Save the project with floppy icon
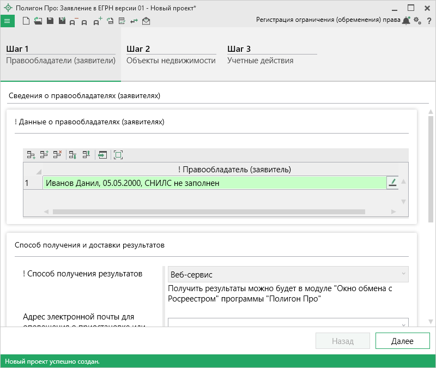This screenshot has width=436, height=368. (50, 21)
